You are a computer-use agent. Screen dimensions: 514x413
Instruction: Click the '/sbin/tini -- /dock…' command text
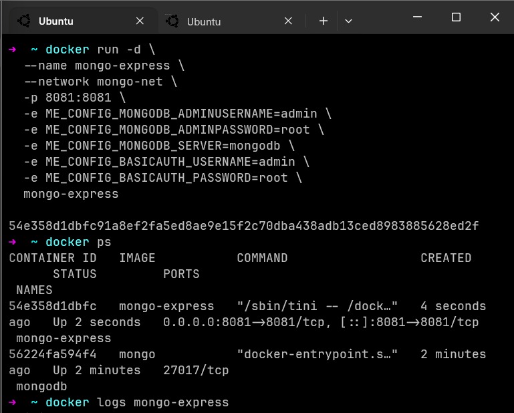tap(317, 306)
